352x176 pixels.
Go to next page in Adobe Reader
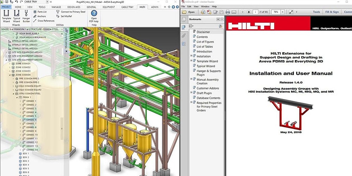[x=249, y=12]
